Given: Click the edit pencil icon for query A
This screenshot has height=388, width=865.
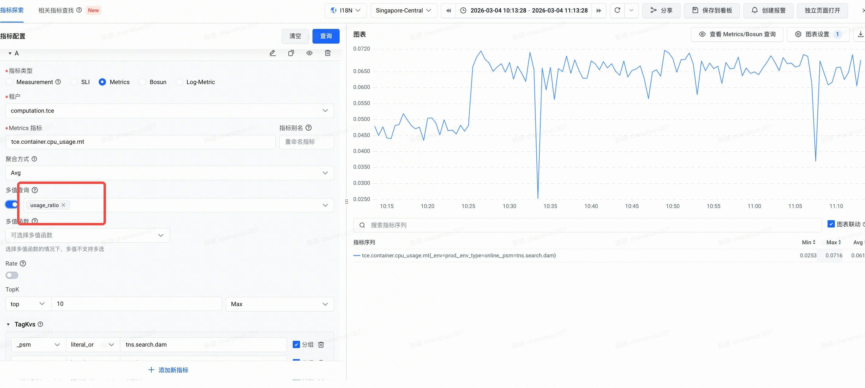Looking at the screenshot, I should click(273, 53).
